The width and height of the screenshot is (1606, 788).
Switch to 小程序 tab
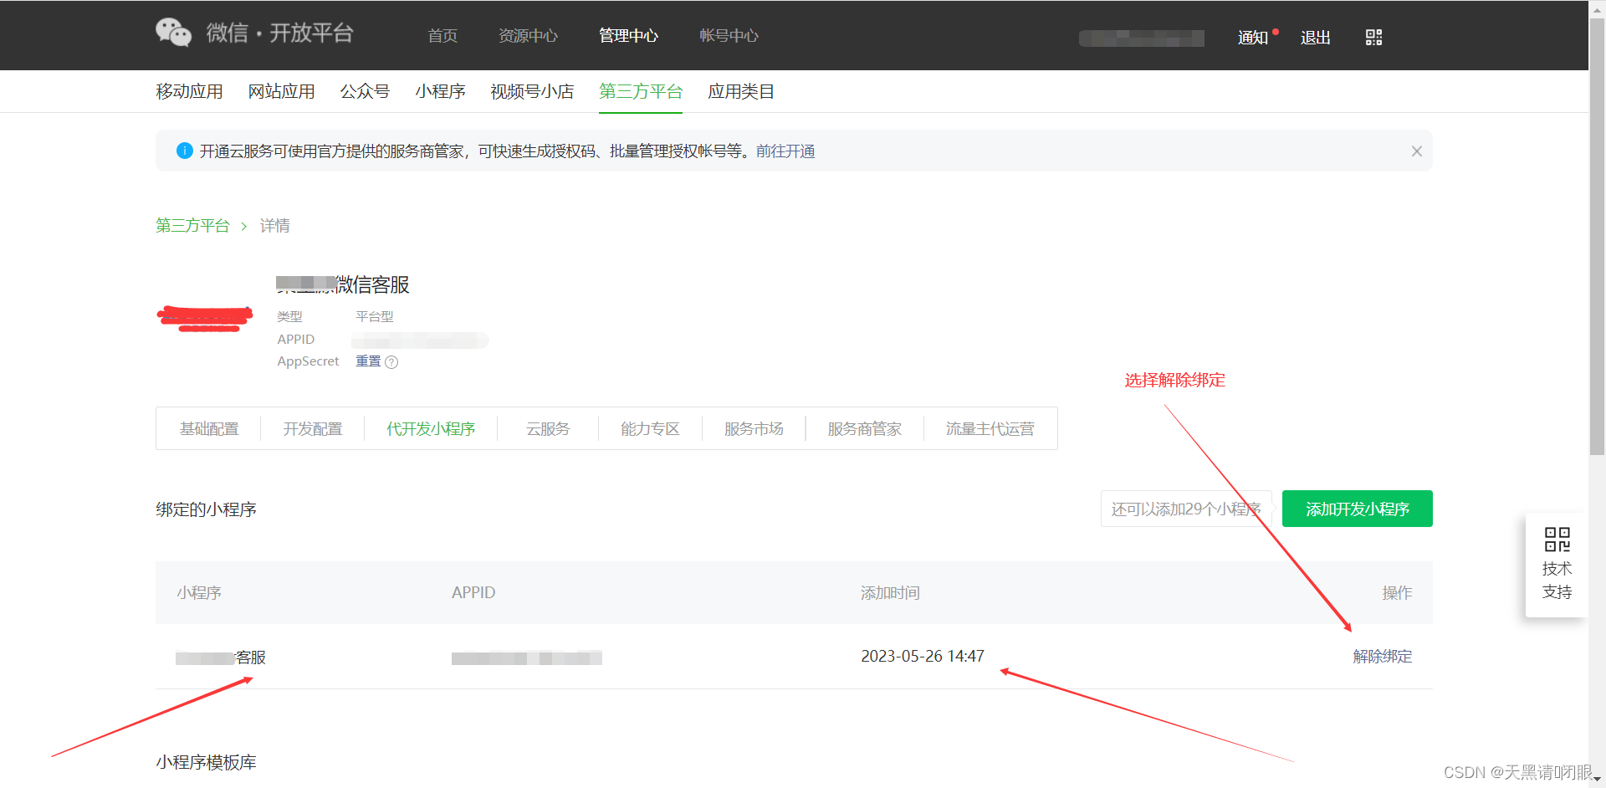(x=440, y=91)
